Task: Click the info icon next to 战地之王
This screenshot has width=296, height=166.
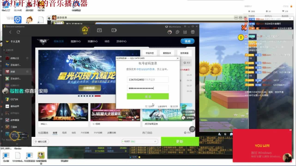Action: click(x=28, y=58)
